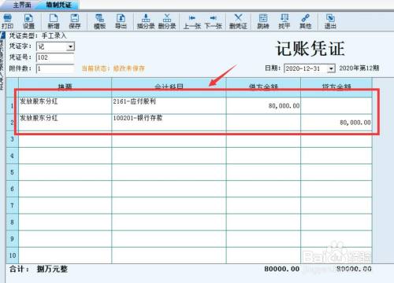Click the period label 2020年第12期
Screen dimensions: 394x283
pos(359,68)
